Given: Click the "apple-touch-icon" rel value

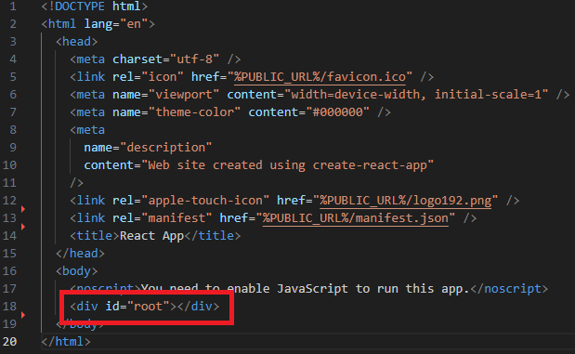Looking at the screenshot, I should (x=205, y=201).
